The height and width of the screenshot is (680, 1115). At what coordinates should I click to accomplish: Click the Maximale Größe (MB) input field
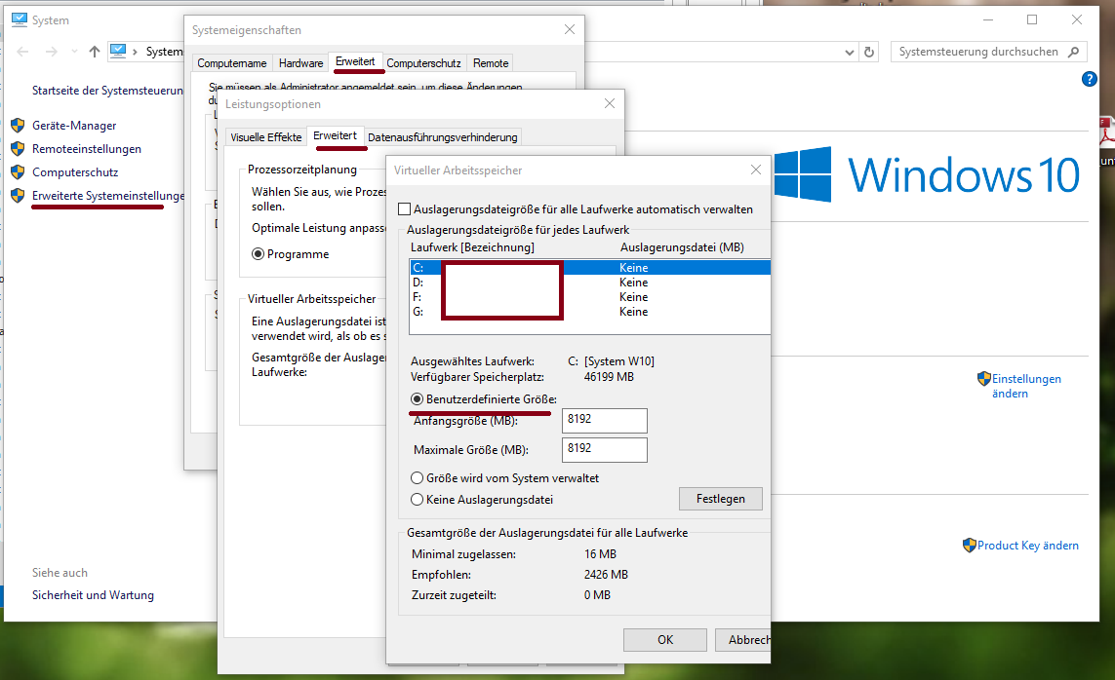[605, 449]
